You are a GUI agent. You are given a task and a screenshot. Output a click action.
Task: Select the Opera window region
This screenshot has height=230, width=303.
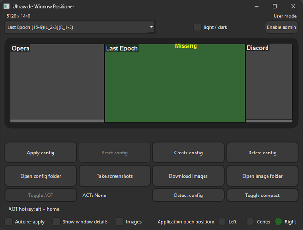(57, 83)
